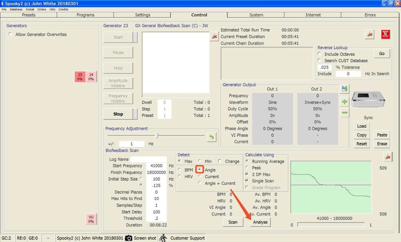The height and width of the screenshot is (242, 401).
Task: Switch to the Settings tab
Action: pos(142,15)
